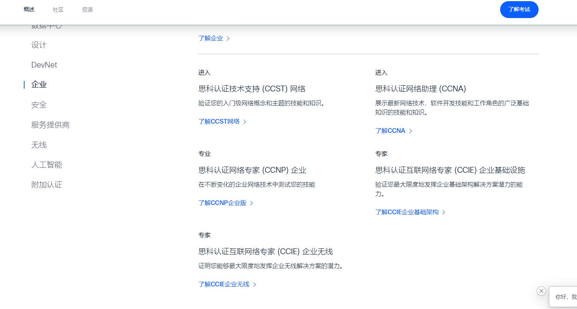The width and height of the screenshot is (577, 309).
Task: Choose 安全 from the side navigation
Action: (39, 105)
